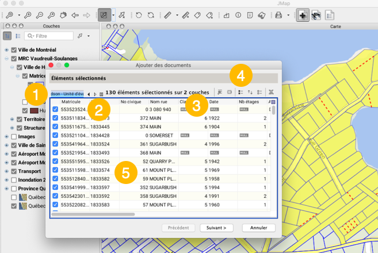This screenshot has height=253, width=378.
Task: Toggle the Images layer checkbox
Action: click(14, 137)
